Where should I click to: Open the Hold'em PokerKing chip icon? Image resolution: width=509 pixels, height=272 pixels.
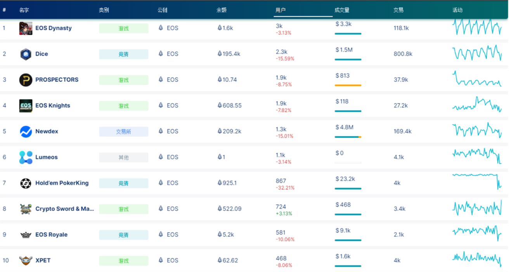26,183
